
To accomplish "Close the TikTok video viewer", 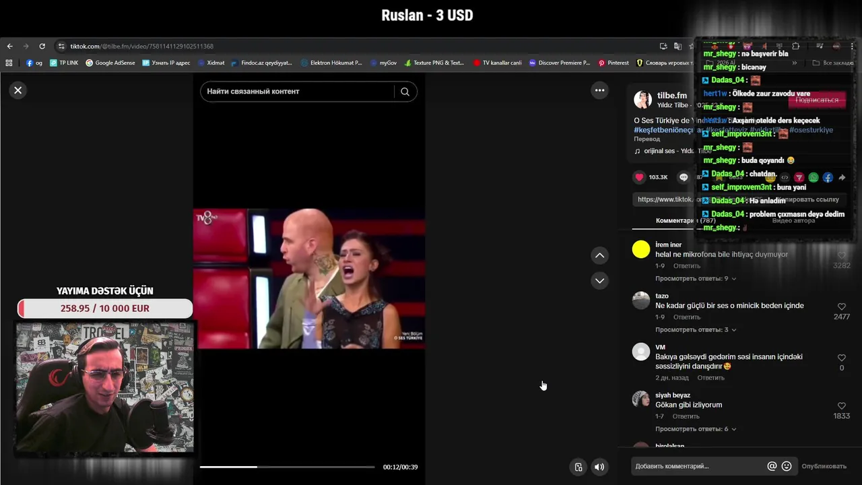I will point(18,90).
